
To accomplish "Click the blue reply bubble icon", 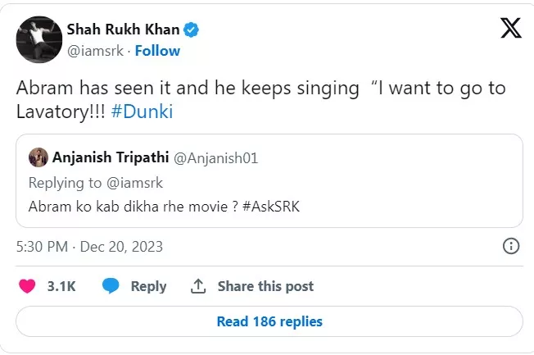I will [x=111, y=286].
